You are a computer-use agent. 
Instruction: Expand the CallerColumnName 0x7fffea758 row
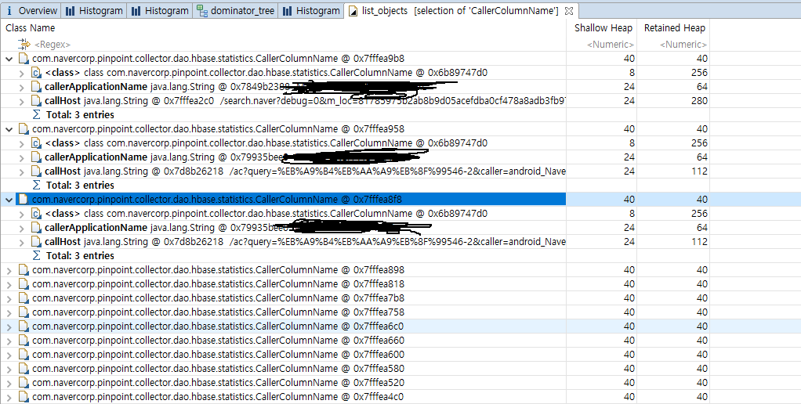9,312
